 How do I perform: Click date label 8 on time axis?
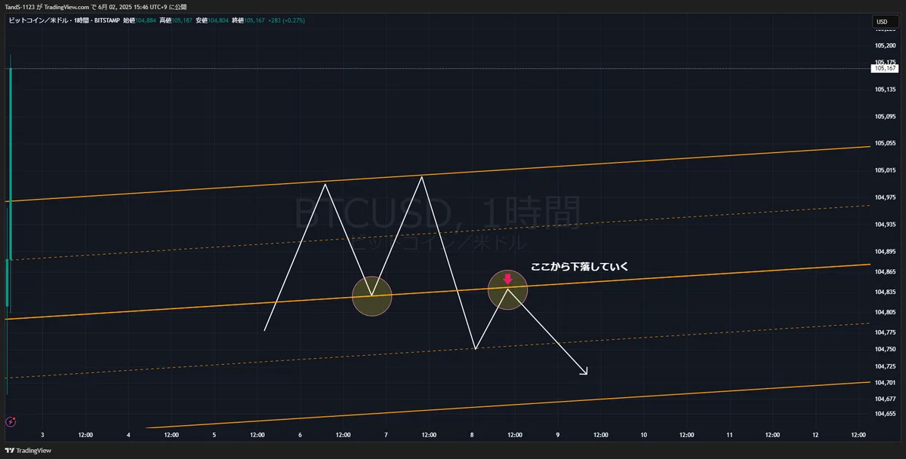pyautogui.click(x=472, y=435)
